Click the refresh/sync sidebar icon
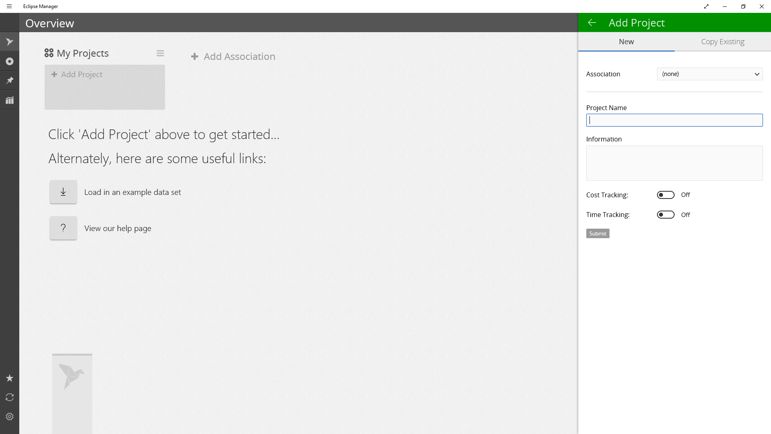Viewport: 771px width, 434px height. pos(10,397)
